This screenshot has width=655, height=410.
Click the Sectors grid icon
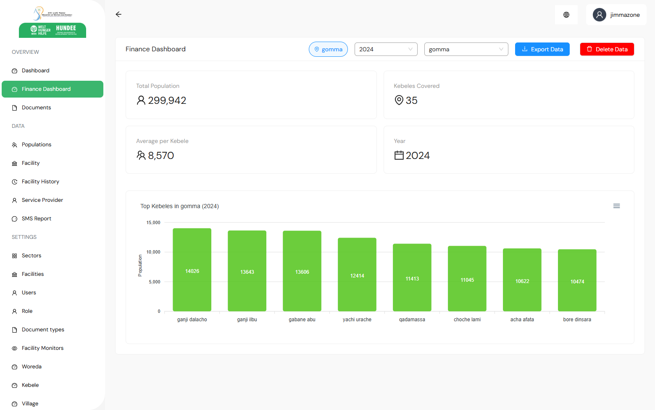[15, 256]
